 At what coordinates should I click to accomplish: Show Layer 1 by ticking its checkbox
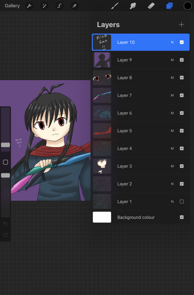(182, 201)
